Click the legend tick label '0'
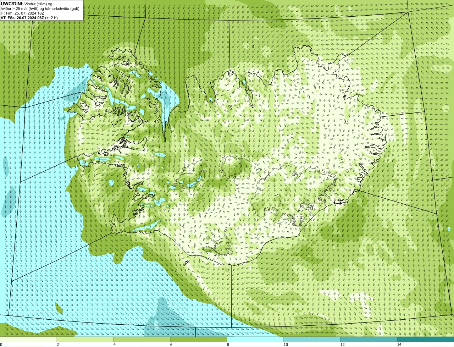The width and height of the screenshot is (454, 347). click(x=1, y=345)
